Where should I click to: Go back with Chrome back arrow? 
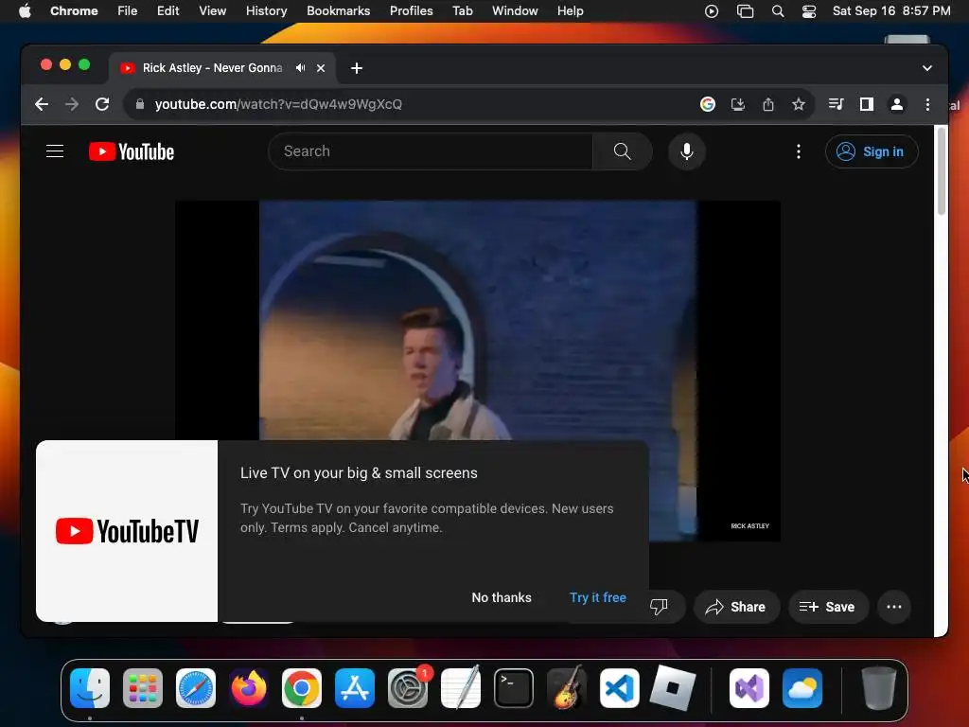tap(42, 104)
